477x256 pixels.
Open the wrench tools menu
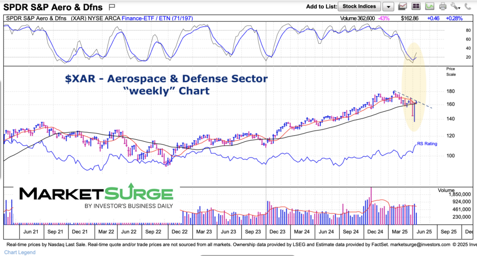pos(455,7)
